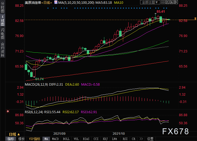The image size is (197, 141).
Task: Click MA(5,10,20,50,100,200) parameters label
Action: (76, 2)
